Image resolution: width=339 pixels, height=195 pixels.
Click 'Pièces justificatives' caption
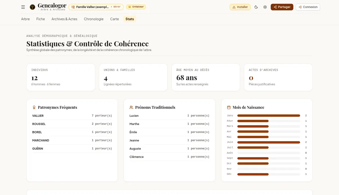(x=262, y=84)
